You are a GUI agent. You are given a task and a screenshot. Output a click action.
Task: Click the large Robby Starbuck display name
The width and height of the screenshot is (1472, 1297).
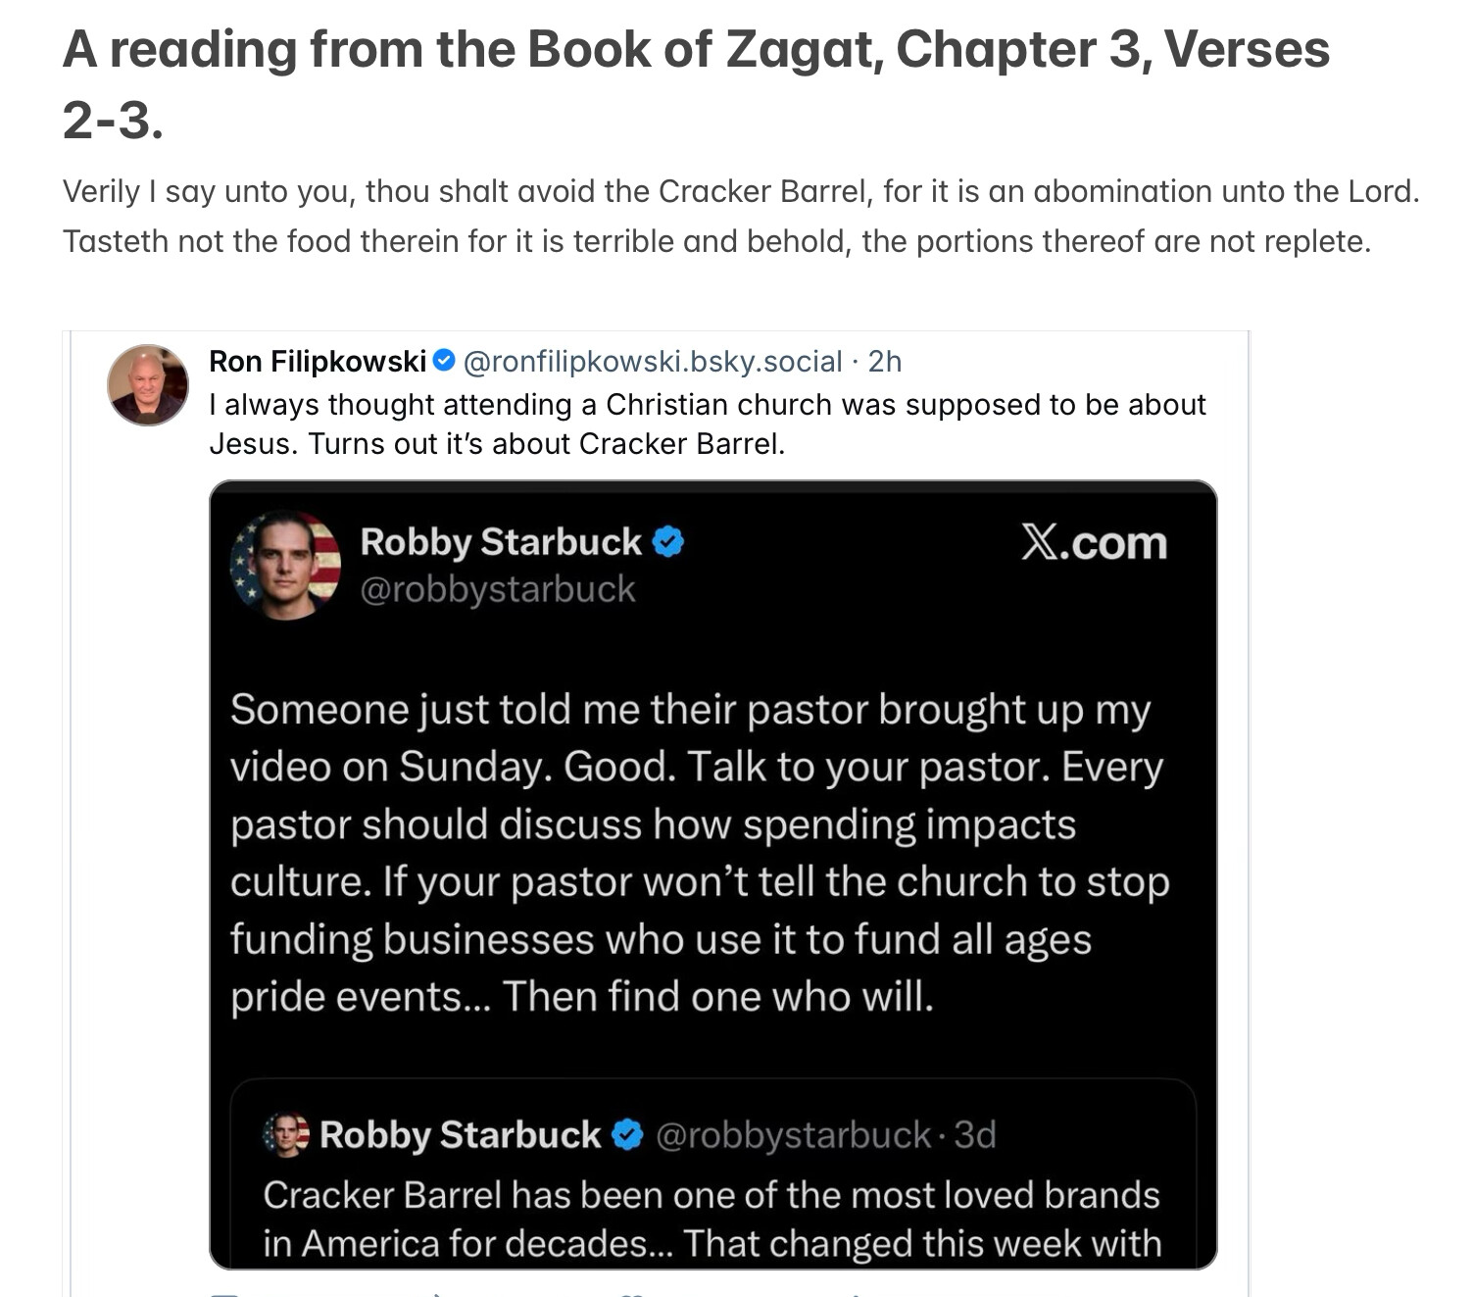tap(501, 541)
